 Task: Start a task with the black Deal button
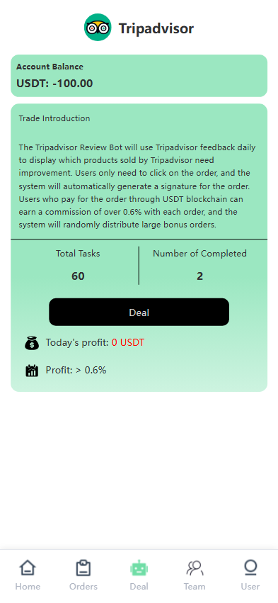point(139,312)
